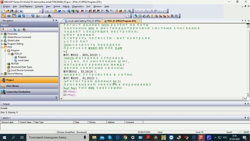The height and width of the screenshot is (141, 250).
Task: Expand the Global Label tree node
Action: click(x=2, y=41)
